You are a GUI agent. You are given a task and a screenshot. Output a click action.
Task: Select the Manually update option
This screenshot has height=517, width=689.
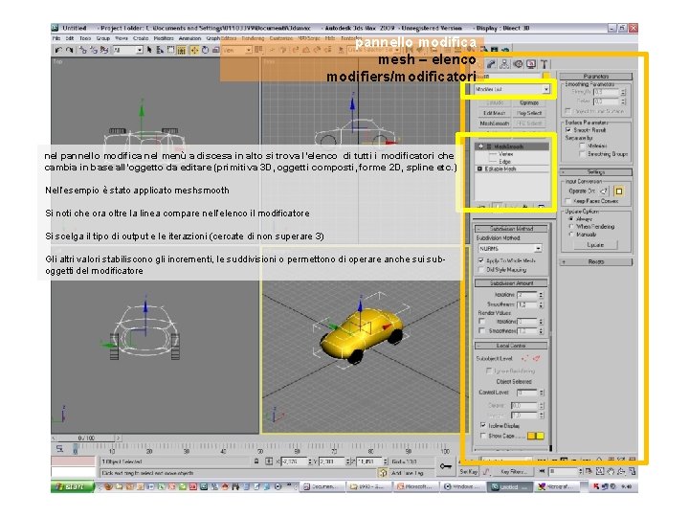pyautogui.click(x=571, y=233)
